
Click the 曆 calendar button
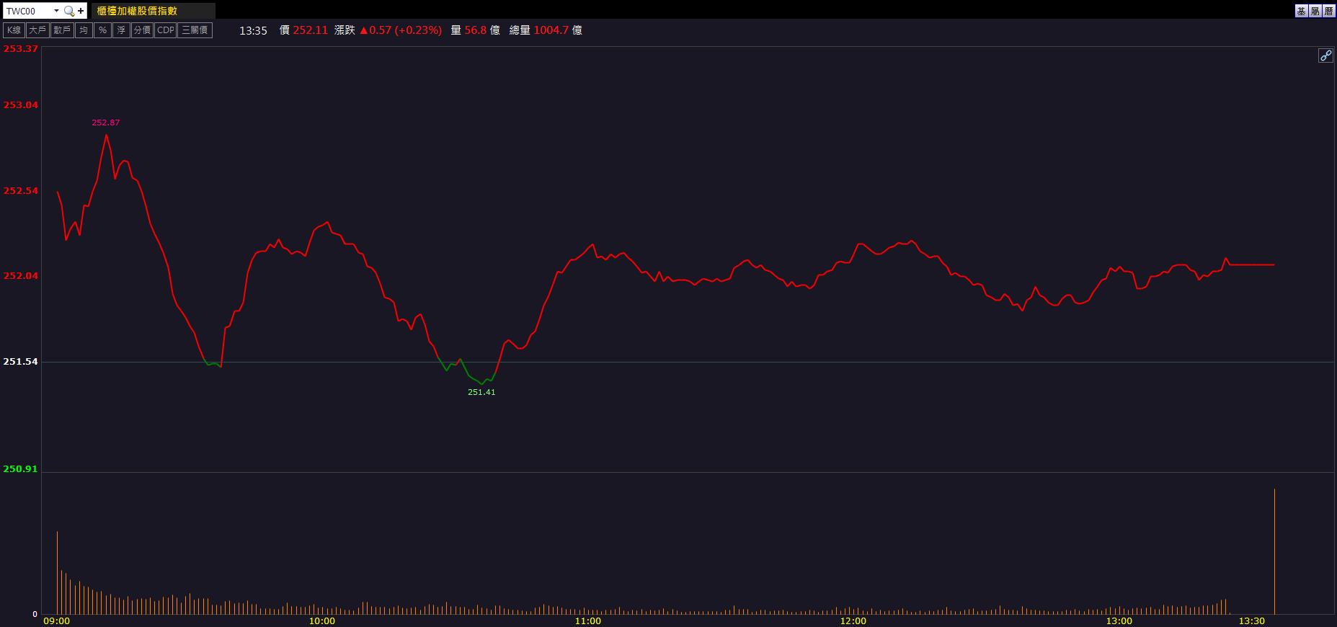[x=1328, y=11]
